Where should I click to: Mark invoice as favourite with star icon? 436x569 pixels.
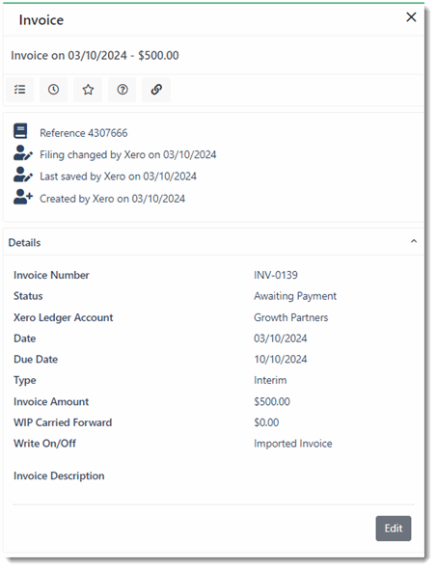tap(88, 90)
